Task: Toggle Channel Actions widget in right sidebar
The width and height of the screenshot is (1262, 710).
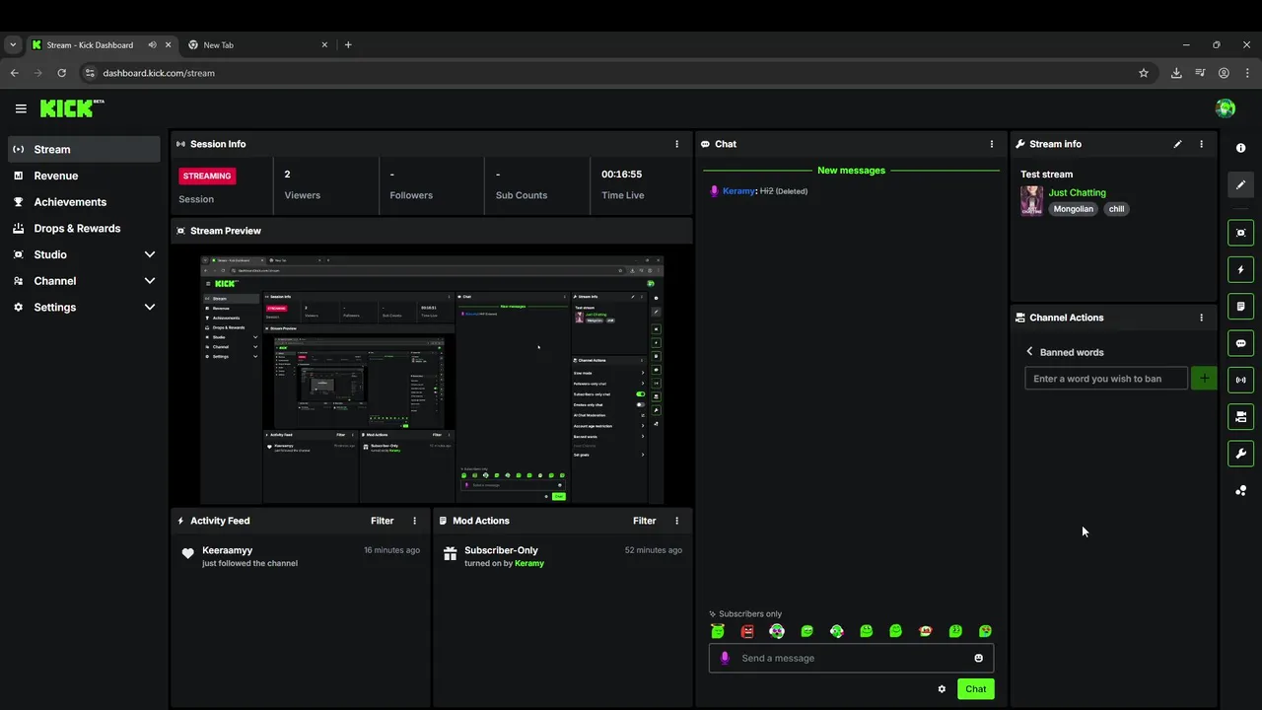Action: [x=1240, y=417]
